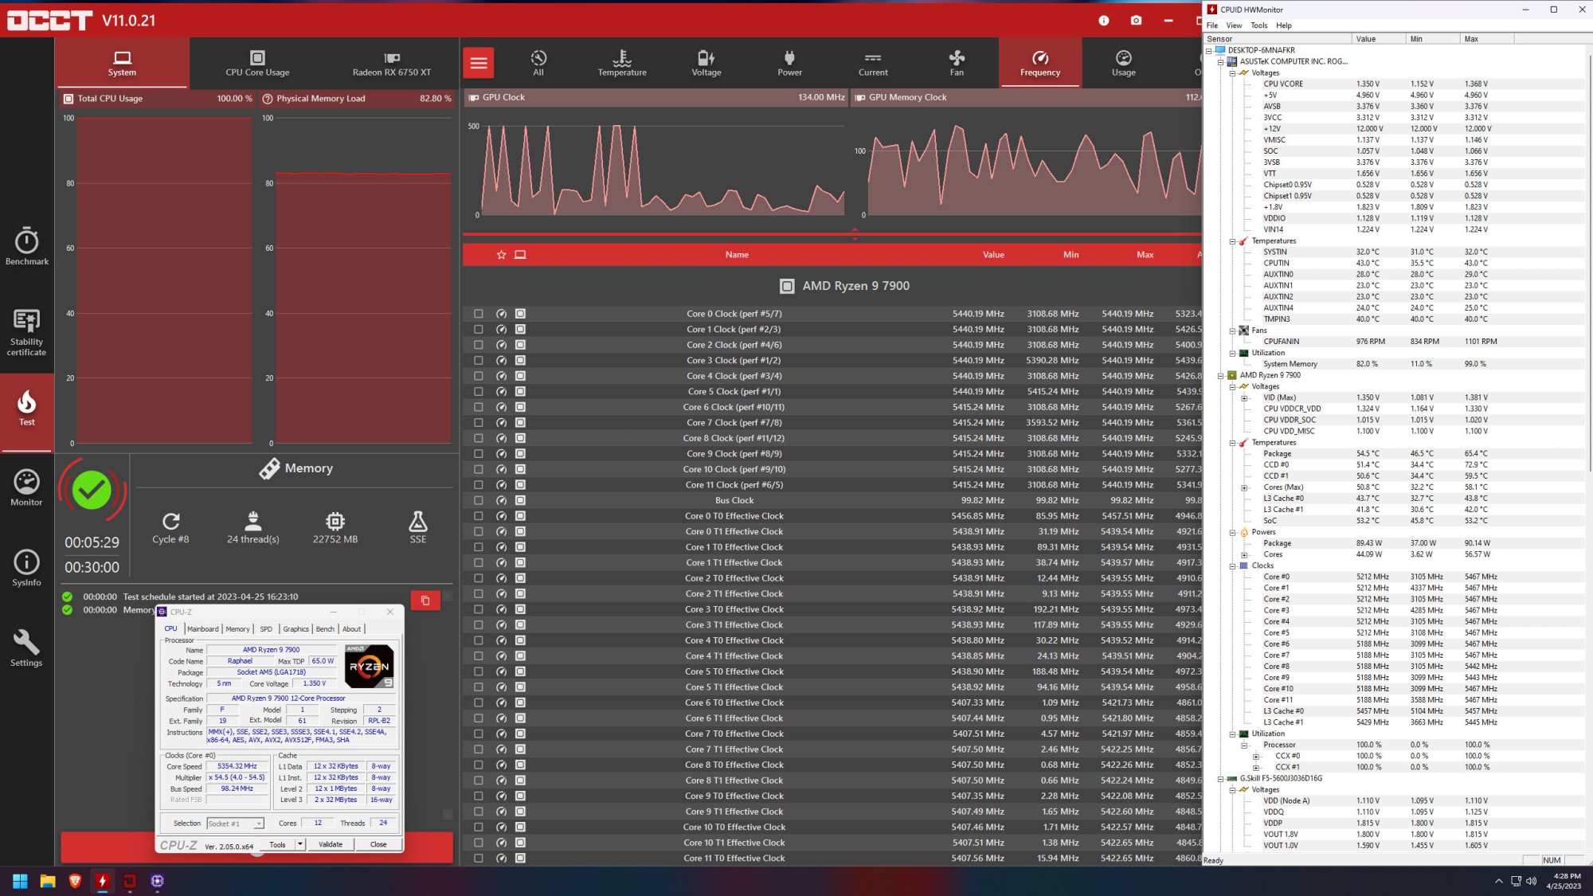Expand Cores (Max) temperatures in HWMonitor
1593x896 pixels.
pos(1244,487)
